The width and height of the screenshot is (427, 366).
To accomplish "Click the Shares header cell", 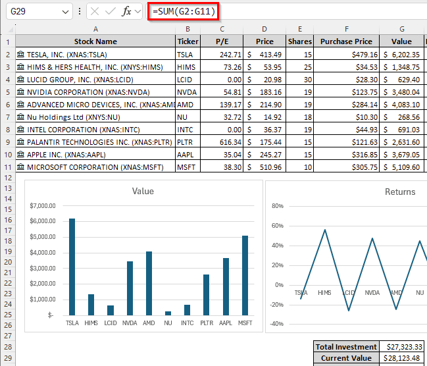I will coord(300,41).
